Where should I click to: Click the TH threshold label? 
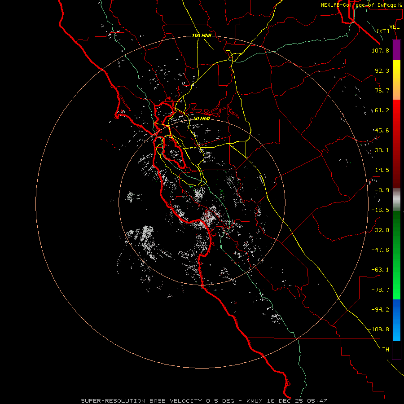[386, 349]
